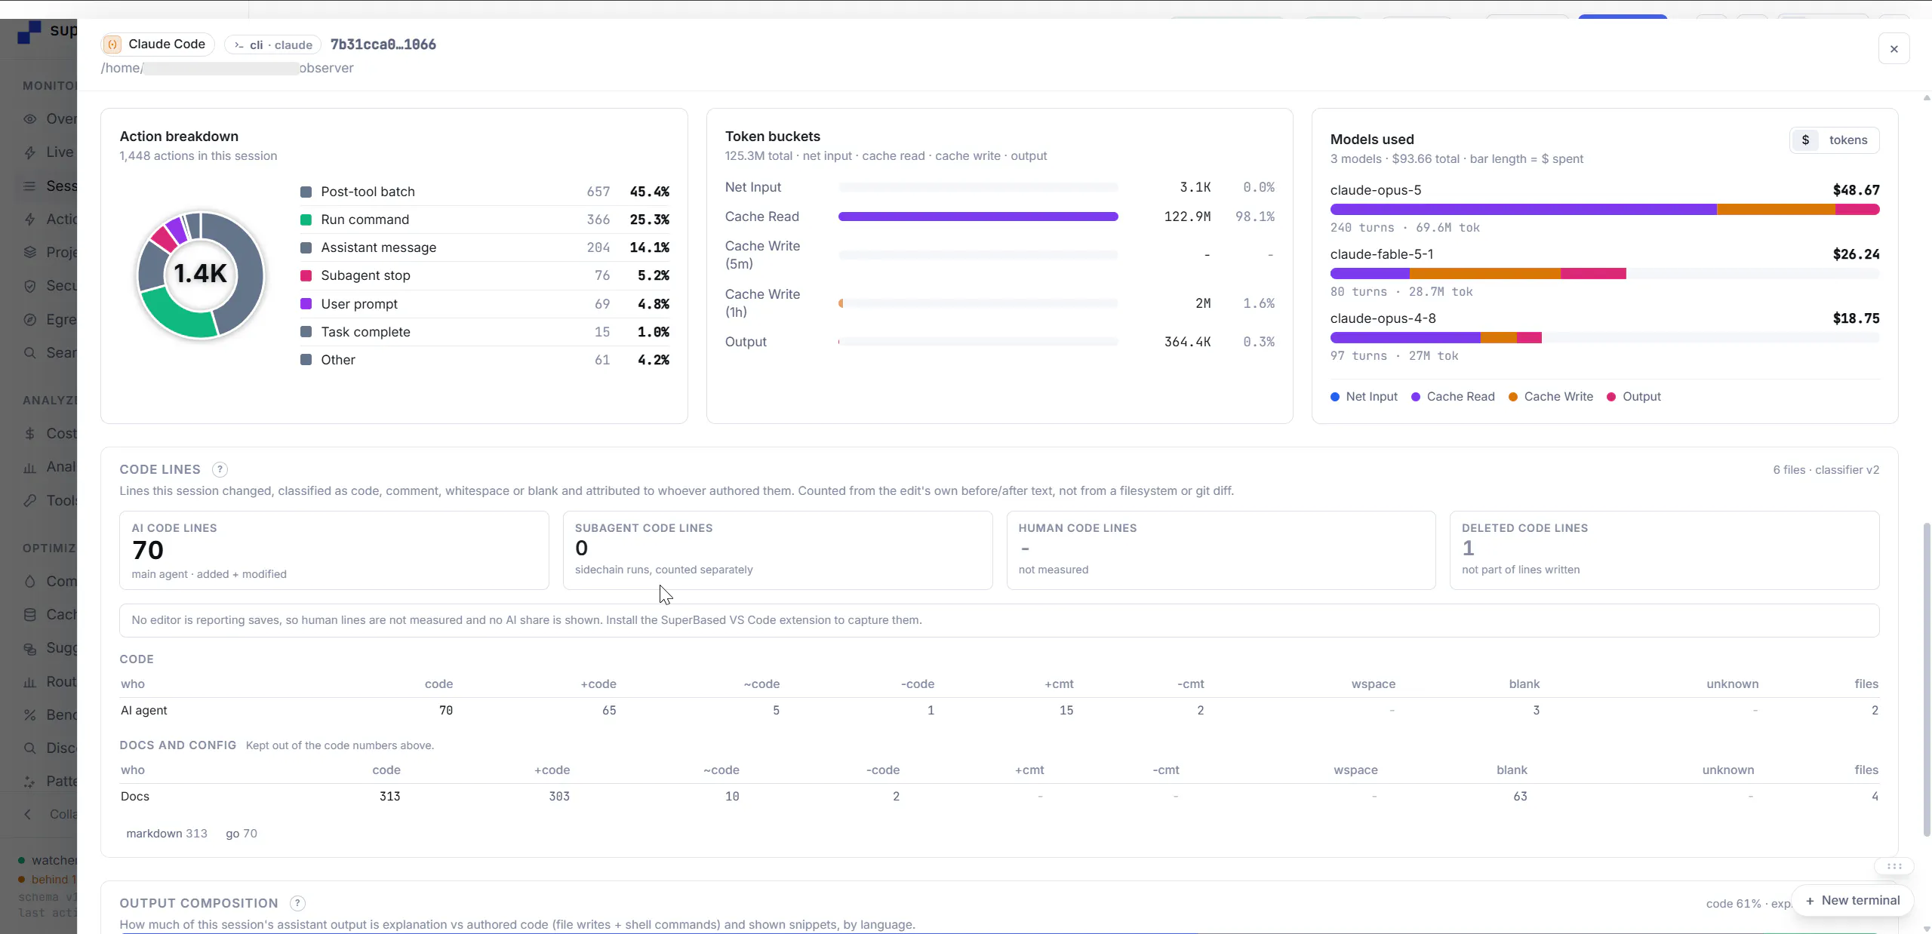Select the cli · claude tag
Viewport: 1932px width, 934px height.
click(272, 45)
